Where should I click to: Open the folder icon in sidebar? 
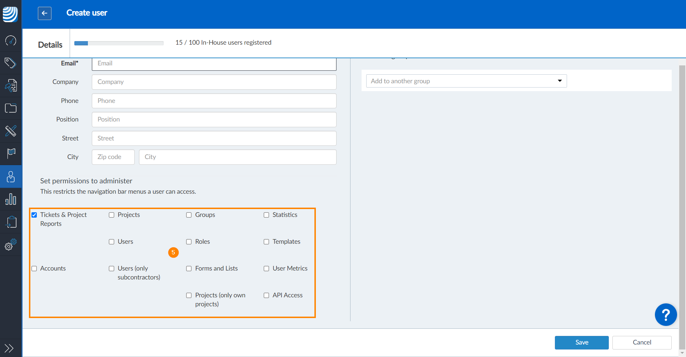point(11,108)
